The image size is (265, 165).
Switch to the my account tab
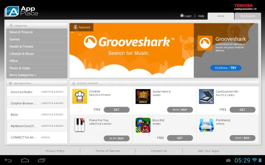click(x=248, y=16)
